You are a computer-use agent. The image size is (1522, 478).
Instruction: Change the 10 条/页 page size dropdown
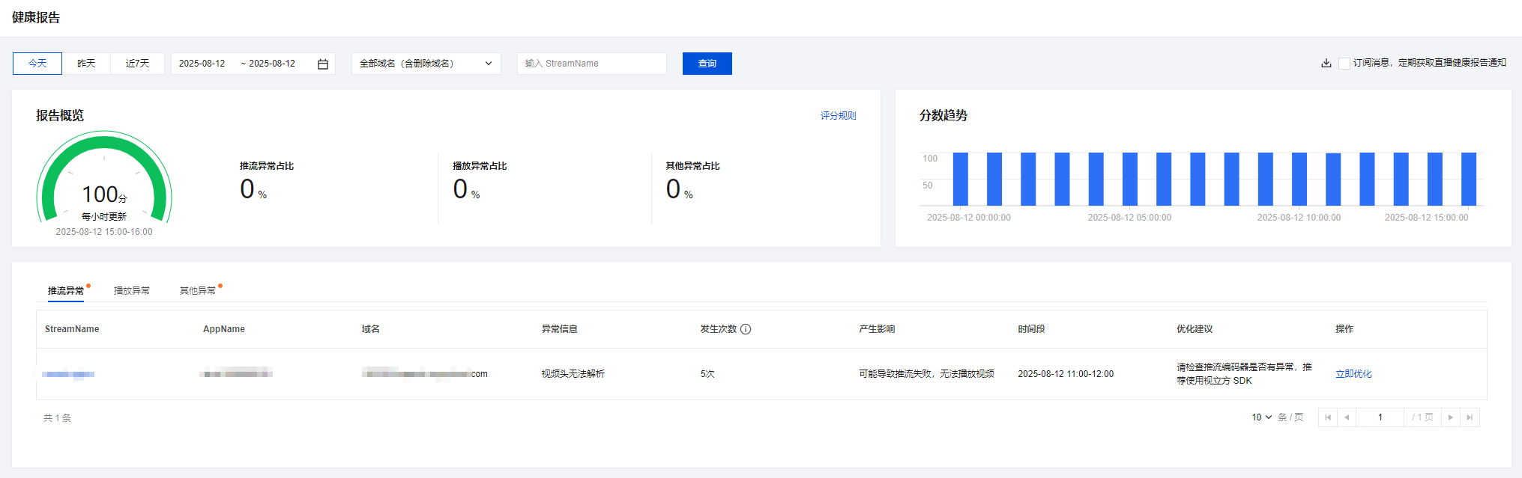[1262, 417]
